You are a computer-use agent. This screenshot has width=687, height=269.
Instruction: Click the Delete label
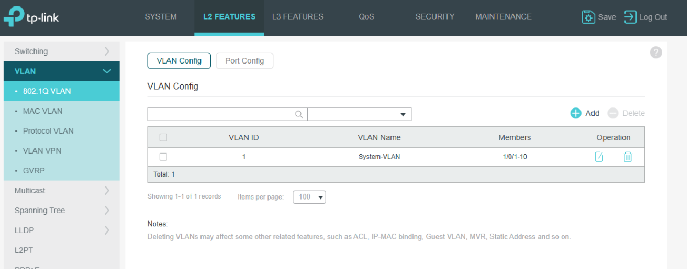coord(633,113)
